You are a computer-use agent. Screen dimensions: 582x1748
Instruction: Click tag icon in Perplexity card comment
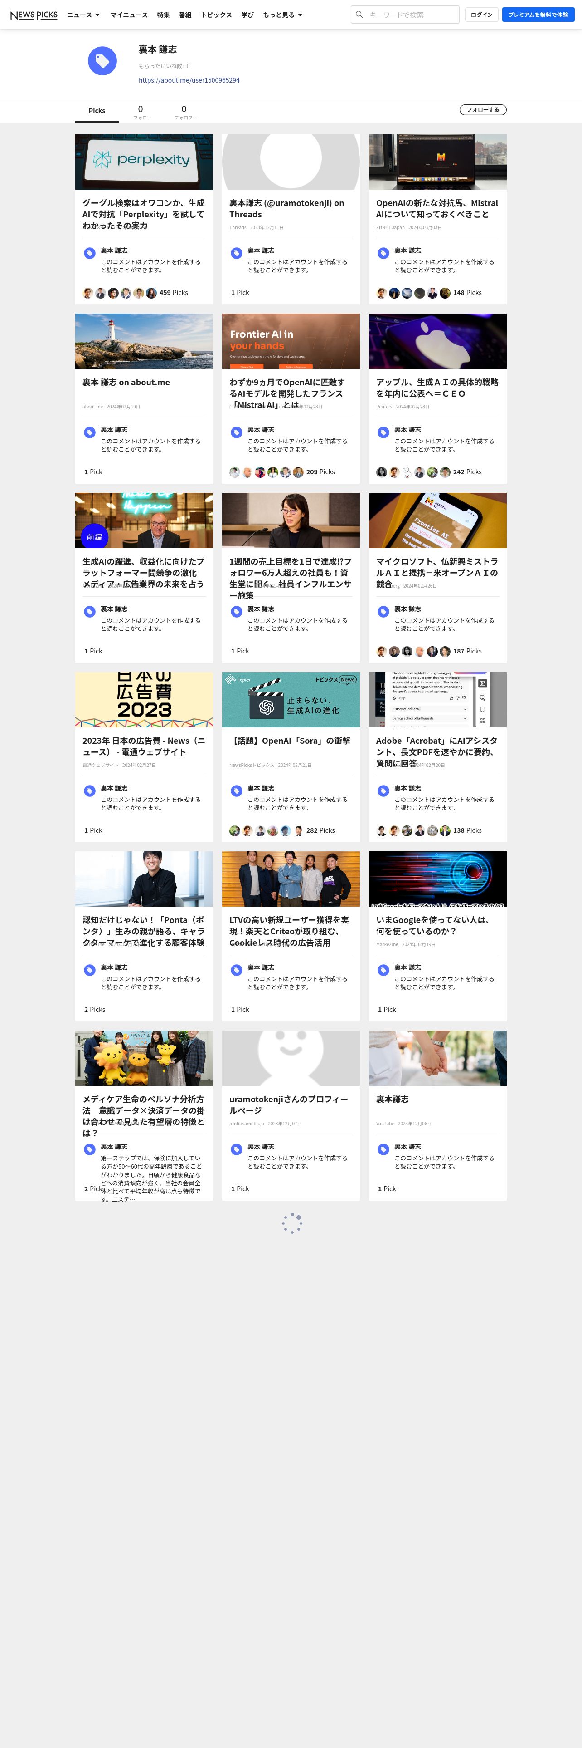click(89, 253)
